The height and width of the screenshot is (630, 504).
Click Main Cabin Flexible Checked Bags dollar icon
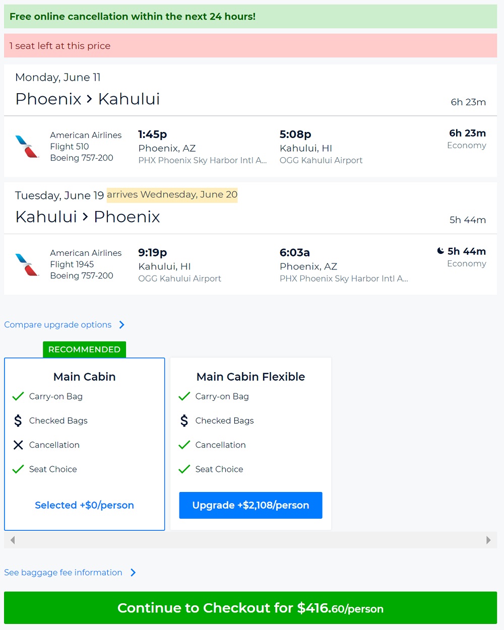click(184, 421)
